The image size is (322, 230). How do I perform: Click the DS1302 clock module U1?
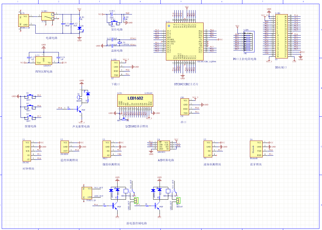click(x=27, y=151)
